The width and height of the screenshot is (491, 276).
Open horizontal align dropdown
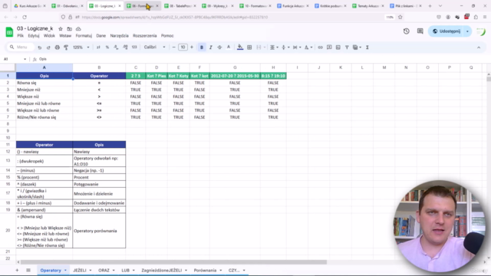click(x=274, y=48)
